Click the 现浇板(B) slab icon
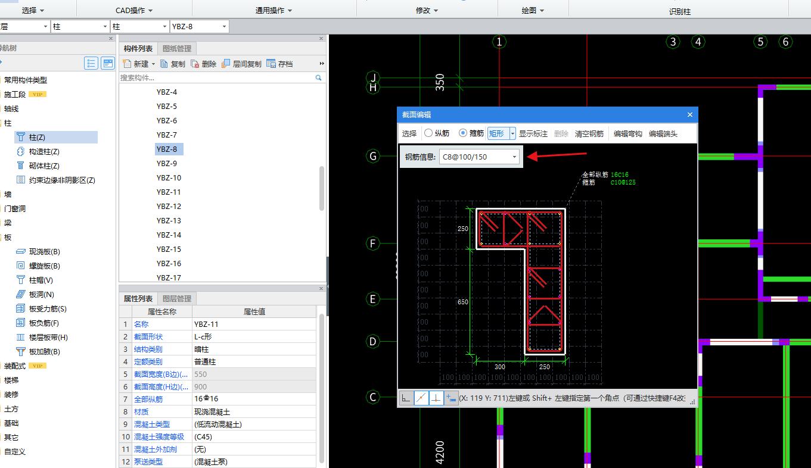811x468 pixels. tap(21, 252)
